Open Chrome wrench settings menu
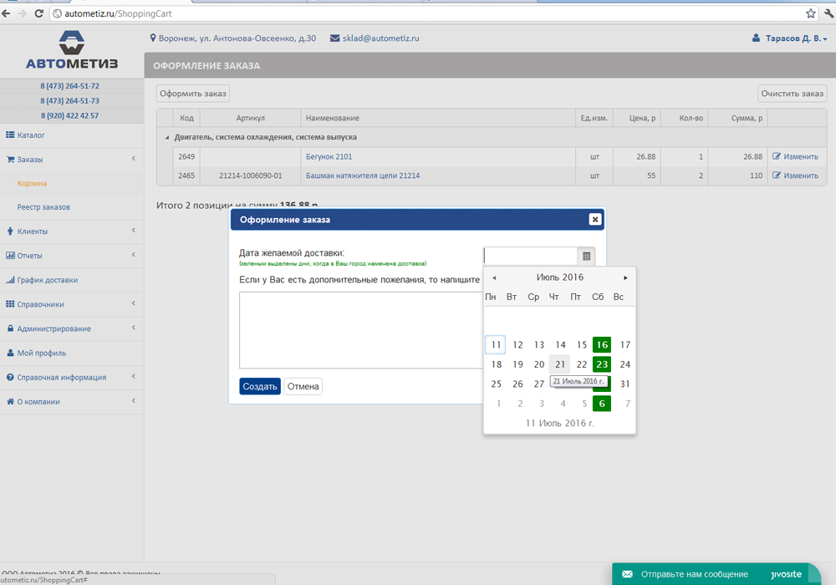The width and height of the screenshot is (836, 585). [x=826, y=14]
